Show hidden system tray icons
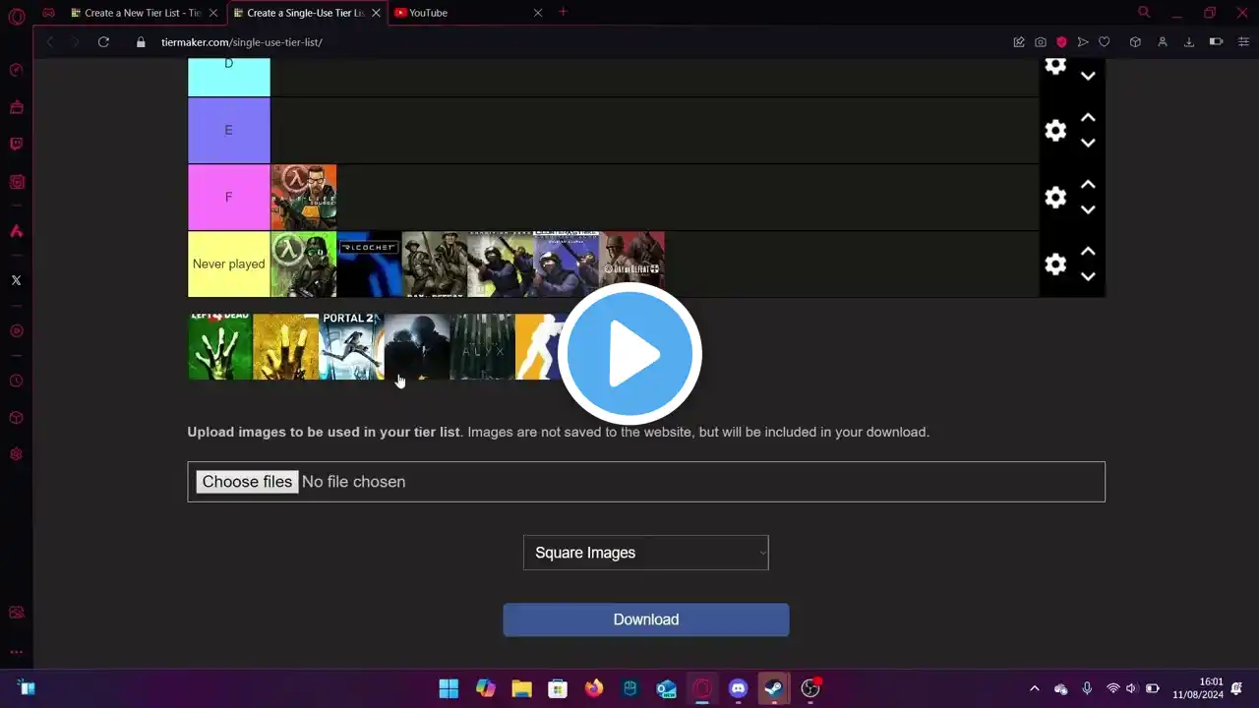Viewport: 1259px width, 708px height. point(1034,688)
